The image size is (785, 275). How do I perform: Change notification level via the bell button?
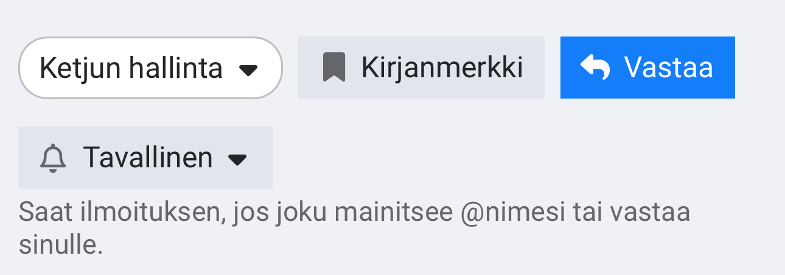[145, 158]
